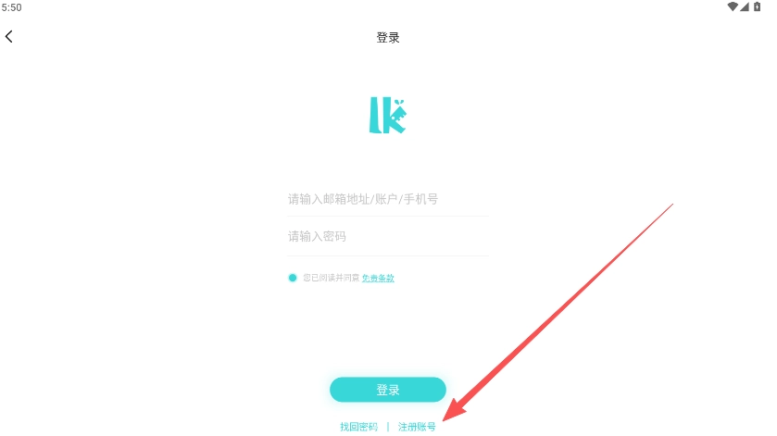Tap the Wi-Fi status icon
This screenshot has height=436, width=777.
(x=733, y=6)
